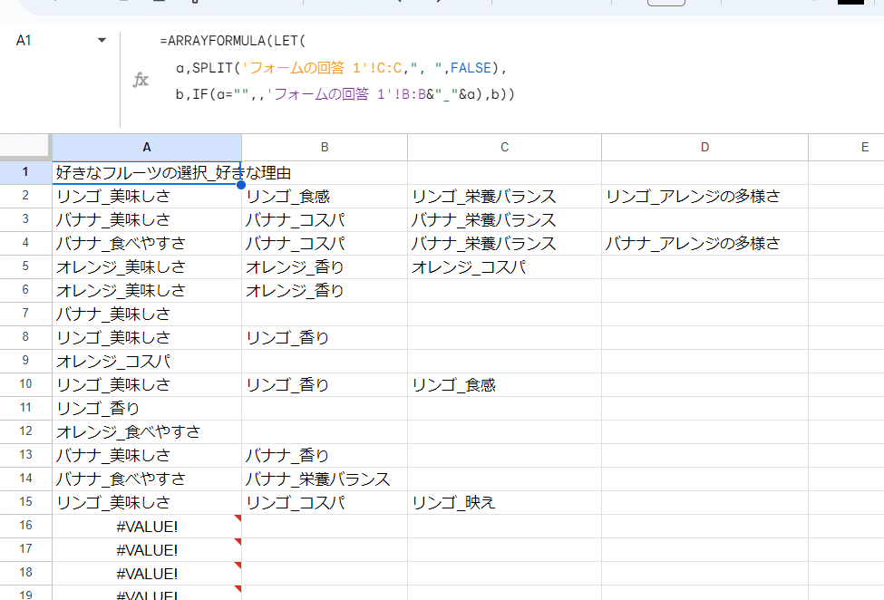Screen dimensions: 884x600
Task: Select オレンジ_美味しさ in row 5
Action: tap(147, 267)
